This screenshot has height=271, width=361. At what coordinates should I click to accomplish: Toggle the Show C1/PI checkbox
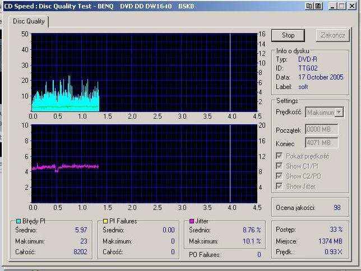click(279, 166)
